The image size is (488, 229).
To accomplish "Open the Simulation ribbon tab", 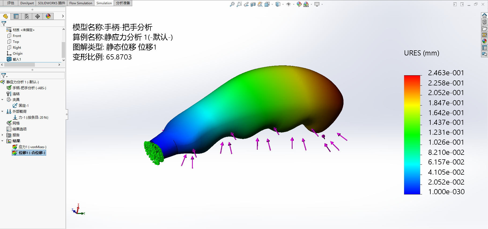I will click(104, 3).
